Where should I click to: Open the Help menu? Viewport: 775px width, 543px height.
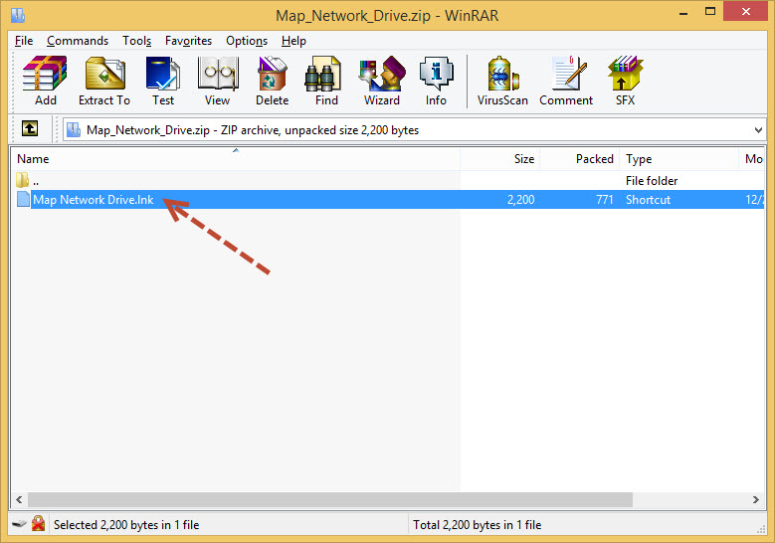(293, 41)
